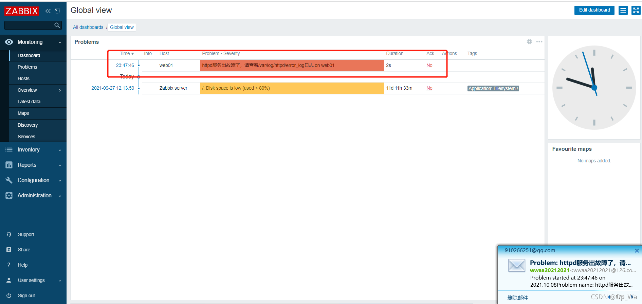642x304 pixels.
Task: Click the Sign out link
Action: pyautogui.click(x=26, y=296)
